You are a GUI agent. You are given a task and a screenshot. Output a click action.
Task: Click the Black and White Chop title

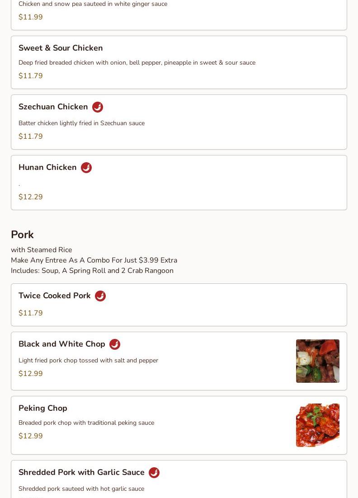pos(62,344)
